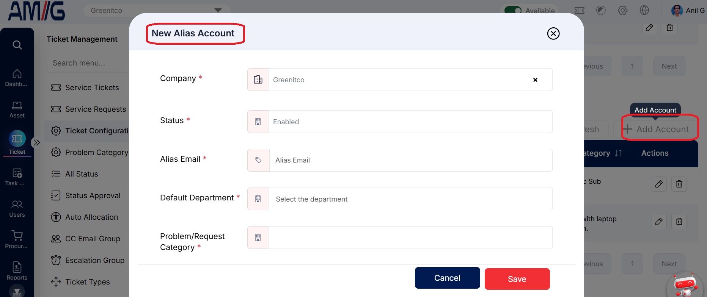This screenshot has width=707, height=297.
Task: Click Anil G profile avatar
Action: pos(677,11)
